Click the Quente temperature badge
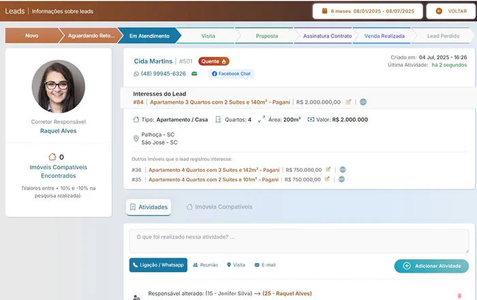 213,61
